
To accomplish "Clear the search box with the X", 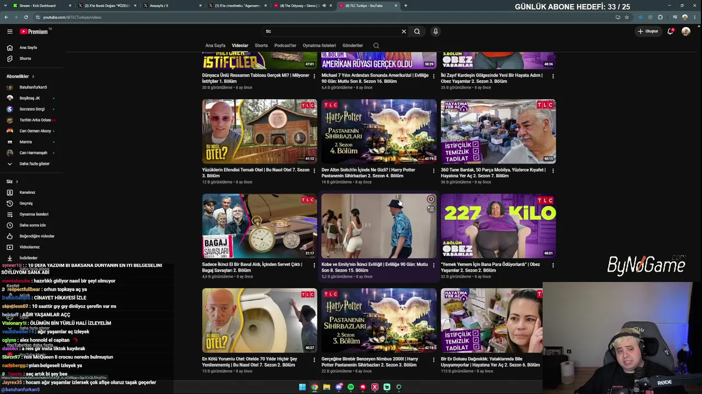I will click(x=404, y=31).
